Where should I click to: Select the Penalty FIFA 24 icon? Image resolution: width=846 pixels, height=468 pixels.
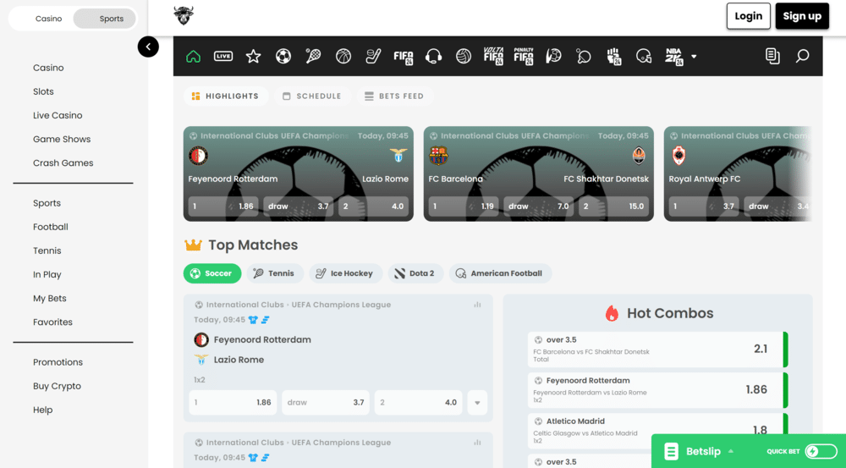point(524,56)
